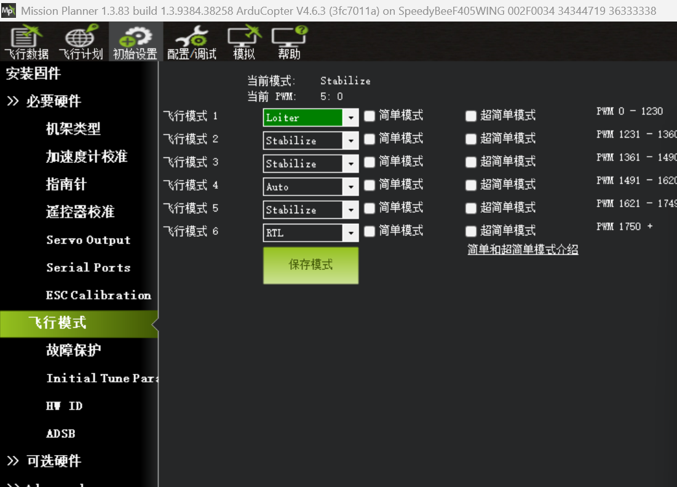The height and width of the screenshot is (487, 677).
Task: Select 机架类型 in the sidebar
Action: [73, 129]
